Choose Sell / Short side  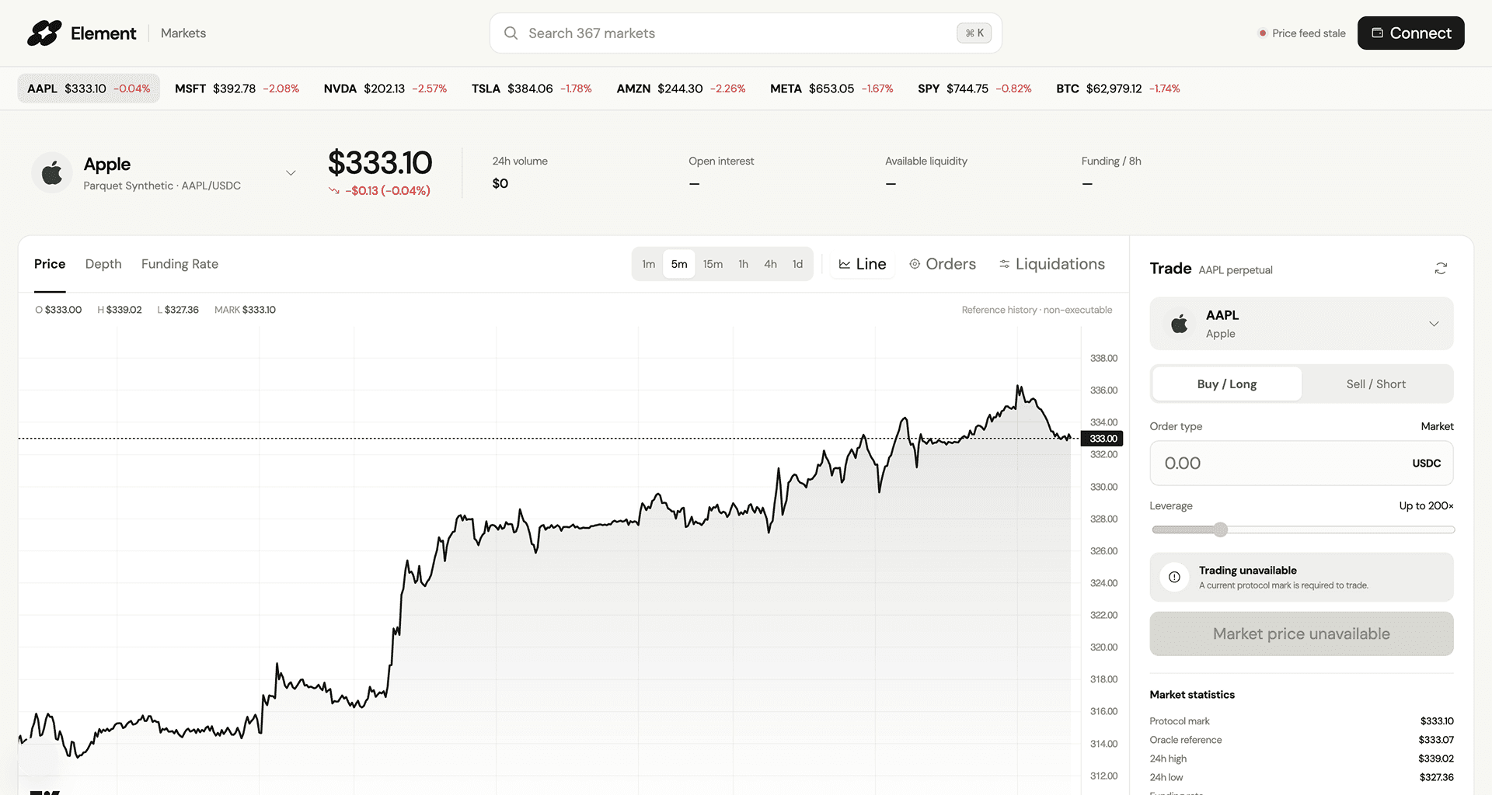[1376, 384]
